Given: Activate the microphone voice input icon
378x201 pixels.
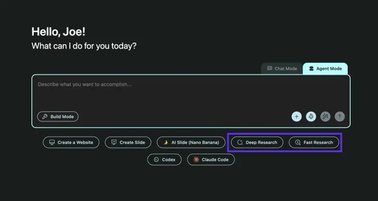Looking at the screenshot, I should (311, 116).
